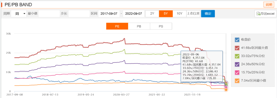The image size is (277, 98).
Task: Click the 2019-05-24 axis label
Action: click(x=86, y=94)
